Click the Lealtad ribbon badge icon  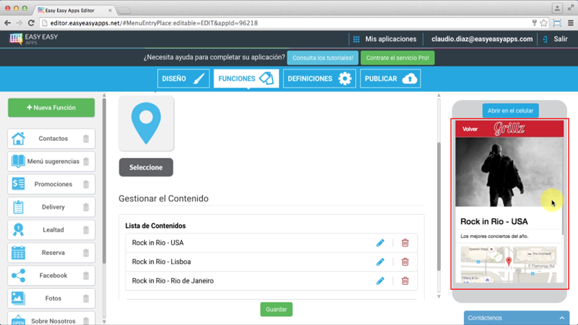pos(18,230)
